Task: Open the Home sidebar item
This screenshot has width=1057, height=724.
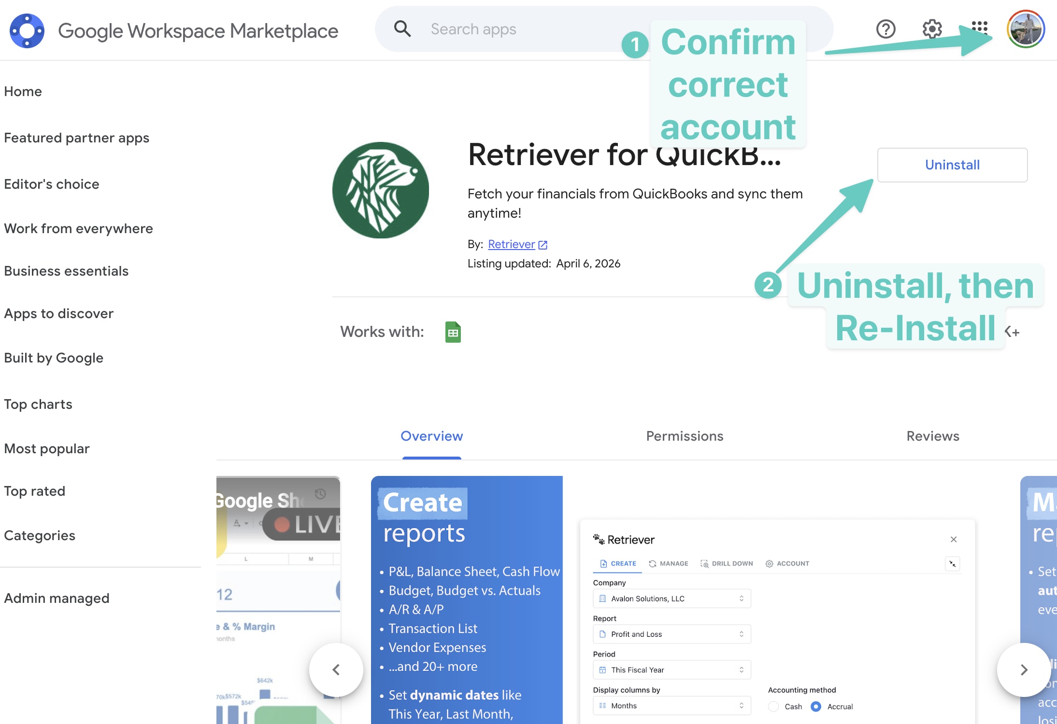Action: pyautogui.click(x=23, y=91)
